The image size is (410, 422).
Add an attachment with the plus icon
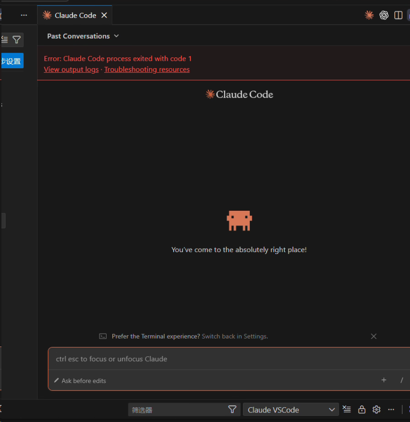point(384,380)
